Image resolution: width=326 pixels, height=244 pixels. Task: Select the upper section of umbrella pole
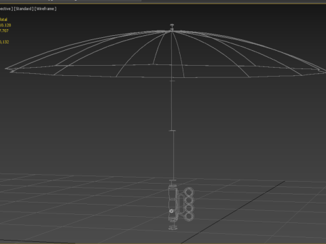(172, 106)
